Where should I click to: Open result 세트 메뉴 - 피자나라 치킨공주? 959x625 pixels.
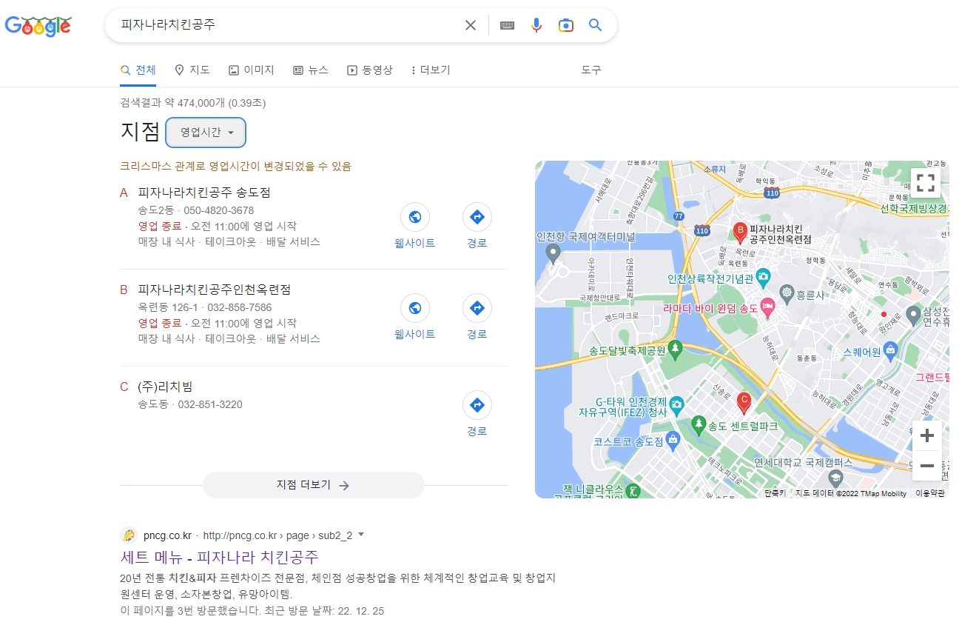220,557
